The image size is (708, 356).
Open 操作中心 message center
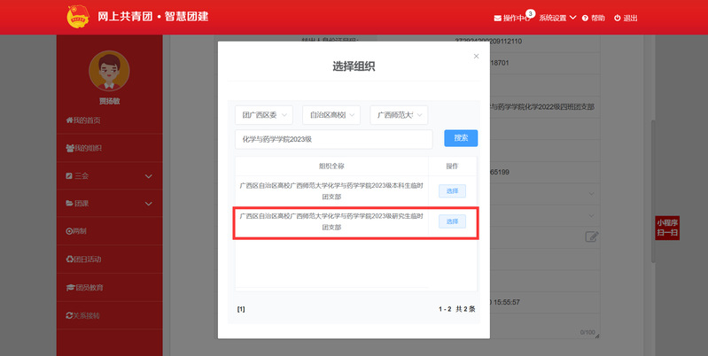coord(512,18)
